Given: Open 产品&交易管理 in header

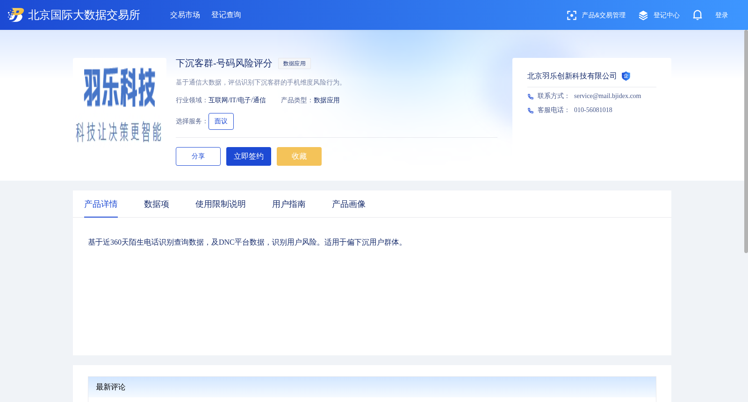Looking at the screenshot, I should pos(604,15).
